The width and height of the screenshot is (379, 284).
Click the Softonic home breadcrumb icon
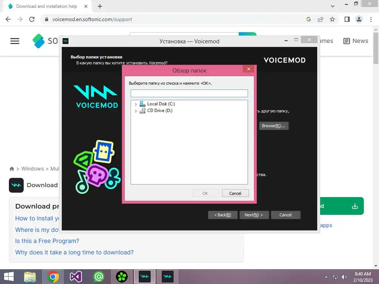tap(11, 169)
